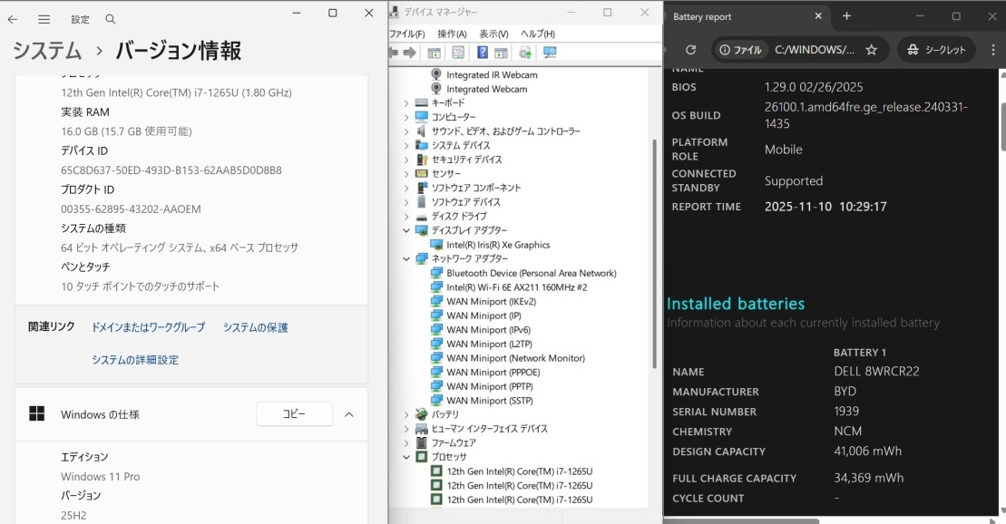
Task: Click the Forward navigation arrow in Device Manager
Action: click(x=411, y=52)
